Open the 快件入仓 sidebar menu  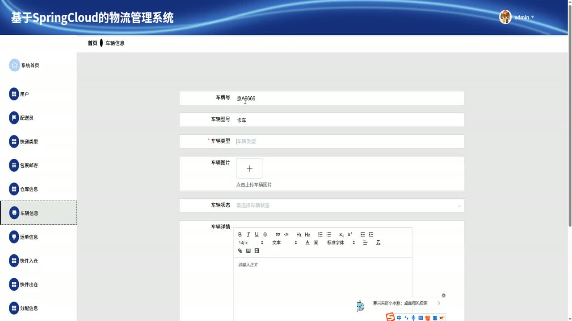[38, 261]
